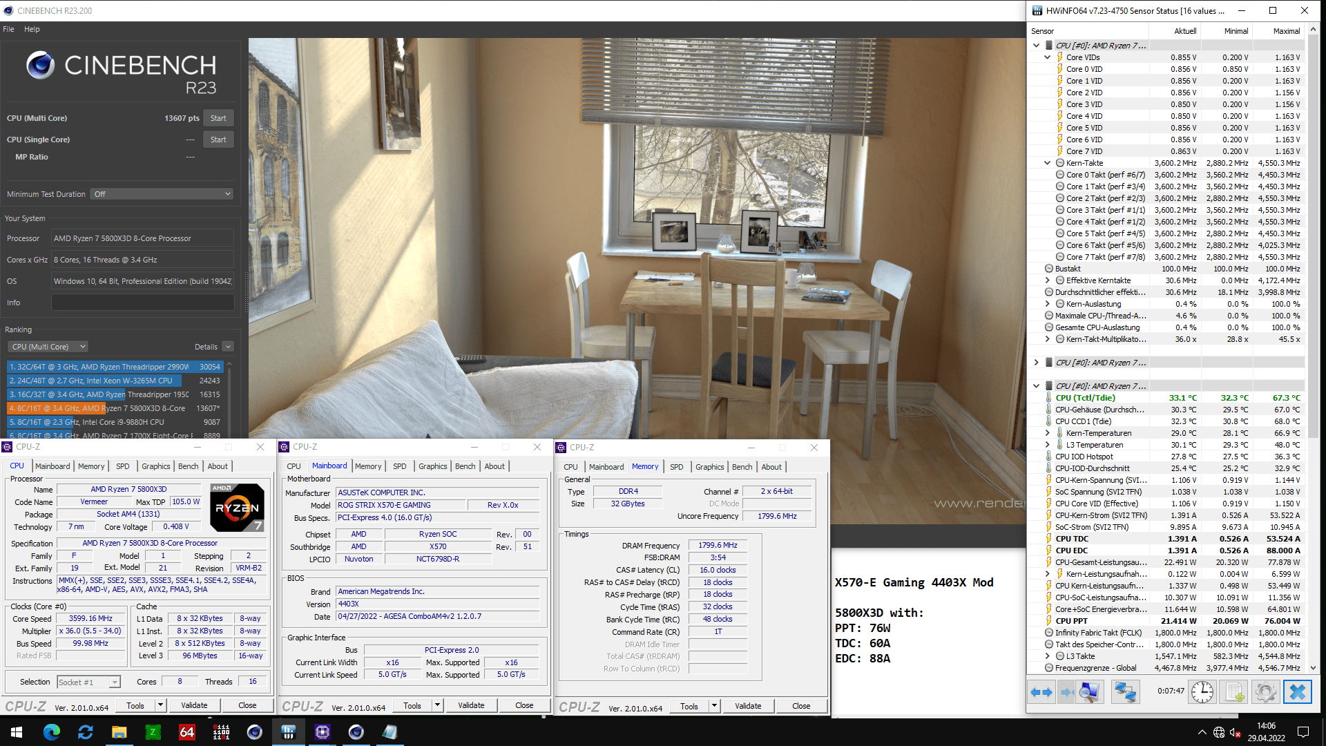The height and width of the screenshot is (746, 1326).
Task: Open CPU (Multi Core) ranking dropdown
Action: (x=48, y=347)
